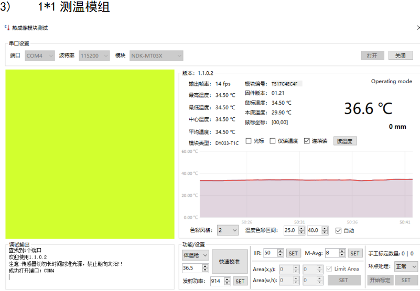Click the thermometer app icon in title bar
This screenshot has height=291, width=420.
7,28
